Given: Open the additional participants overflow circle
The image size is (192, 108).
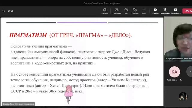Looking at the screenshot, I should point(189,71).
